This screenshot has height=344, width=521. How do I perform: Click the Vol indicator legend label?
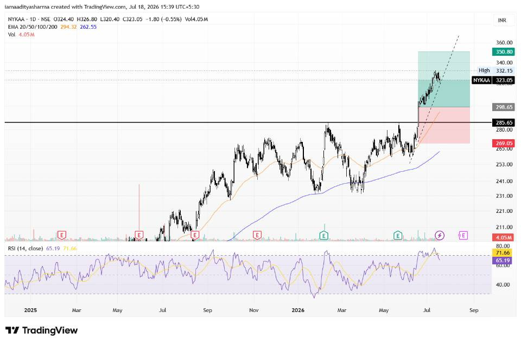click(11, 35)
